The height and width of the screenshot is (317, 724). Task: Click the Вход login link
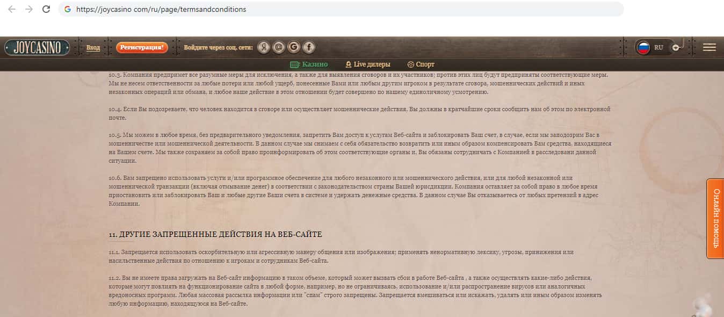coord(93,48)
